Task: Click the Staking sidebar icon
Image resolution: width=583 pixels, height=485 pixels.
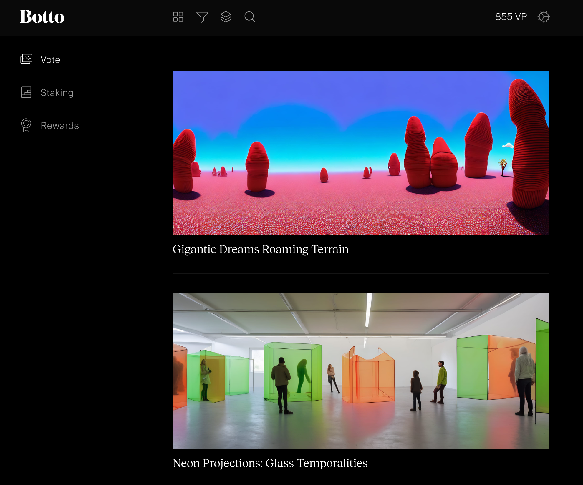Action: (26, 92)
